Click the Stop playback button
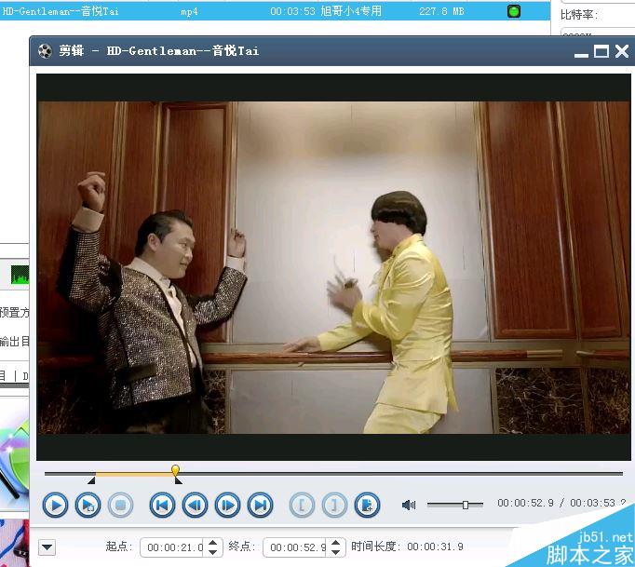 point(121,505)
